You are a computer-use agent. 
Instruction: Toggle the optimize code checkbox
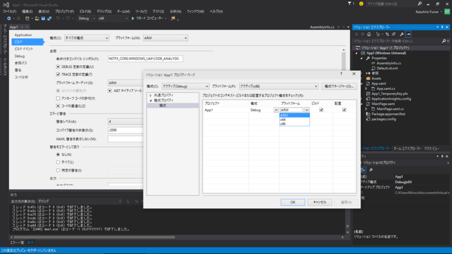(58, 106)
